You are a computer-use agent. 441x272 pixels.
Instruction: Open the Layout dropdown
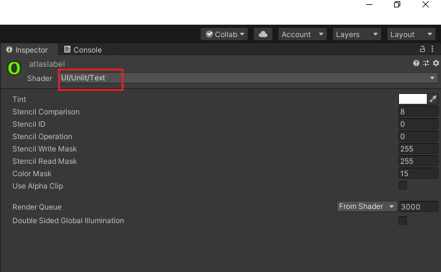click(x=411, y=35)
